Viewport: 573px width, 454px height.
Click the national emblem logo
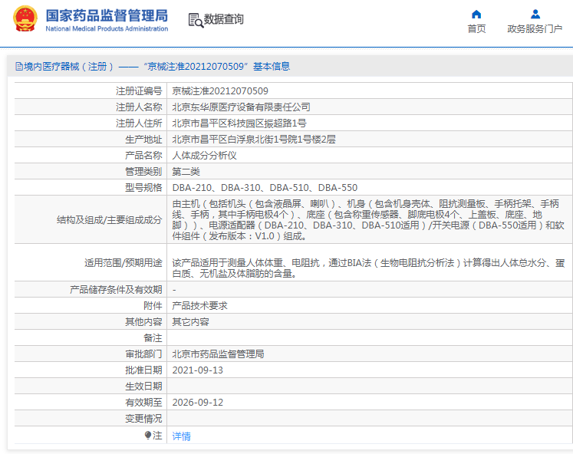pyautogui.click(x=25, y=19)
